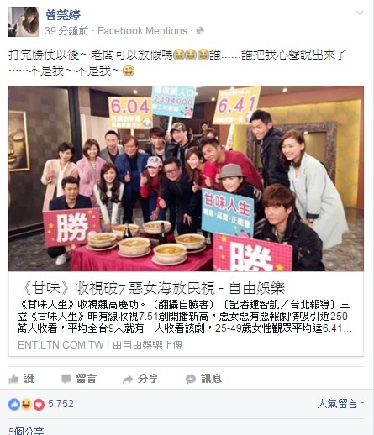Click the article description text snippet
The height and width of the screenshot is (435, 374).
tap(185, 317)
